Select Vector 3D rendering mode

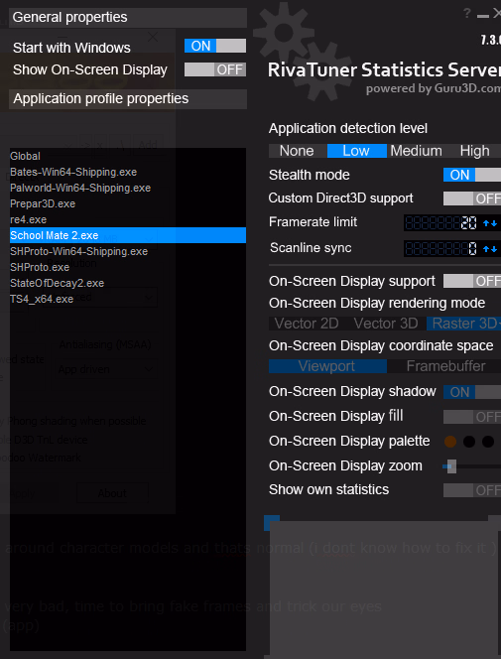[386, 324]
